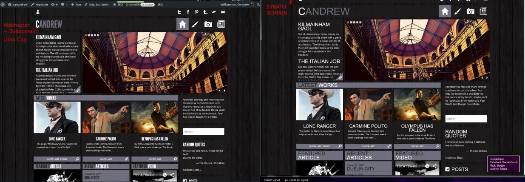
Task: Click Suchen search field in left window
Action: pos(203,131)
